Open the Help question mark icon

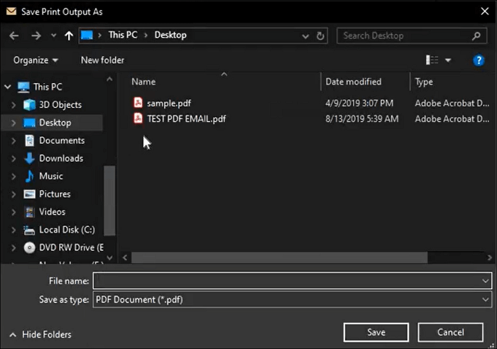[479, 60]
